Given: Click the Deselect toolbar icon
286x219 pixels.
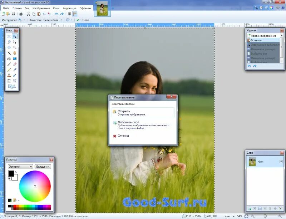Looking at the screenshot, I should click(x=49, y=14).
